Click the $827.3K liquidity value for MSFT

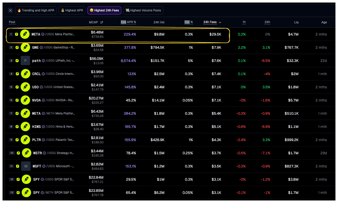(x=292, y=166)
